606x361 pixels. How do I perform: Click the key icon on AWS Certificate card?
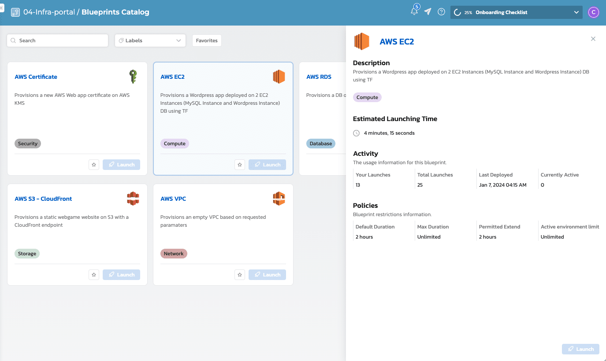click(133, 76)
